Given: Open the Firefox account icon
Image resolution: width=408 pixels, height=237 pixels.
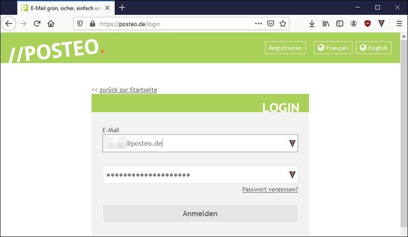Looking at the screenshot, I should click(x=353, y=24).
